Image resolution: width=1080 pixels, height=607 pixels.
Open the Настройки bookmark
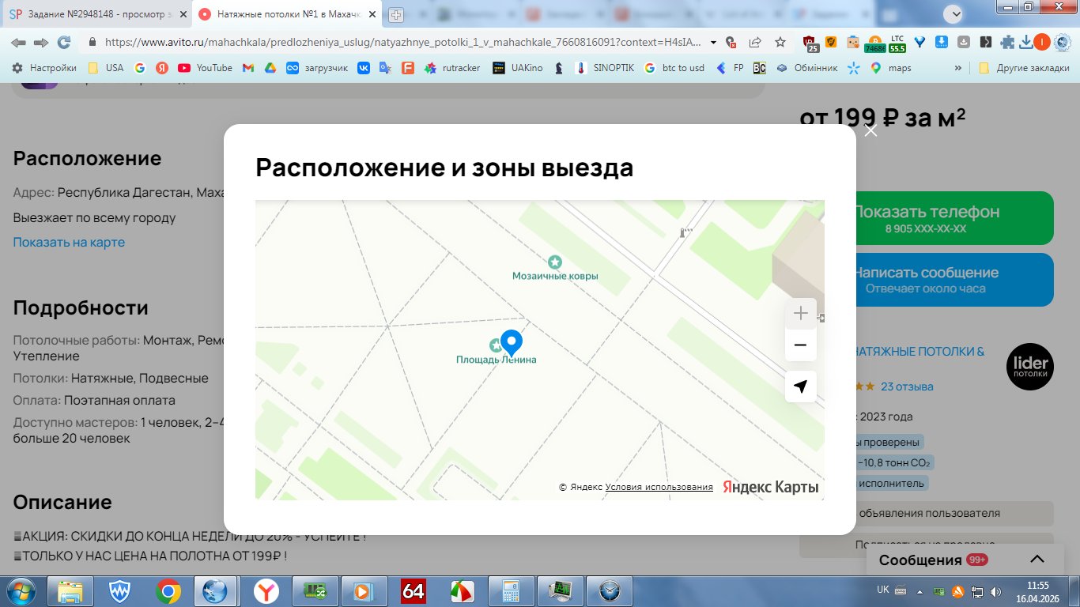click(x=44, y=68)
